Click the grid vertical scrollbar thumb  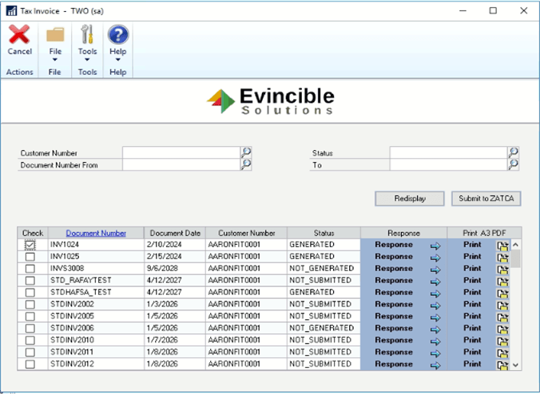coord(515,258)
